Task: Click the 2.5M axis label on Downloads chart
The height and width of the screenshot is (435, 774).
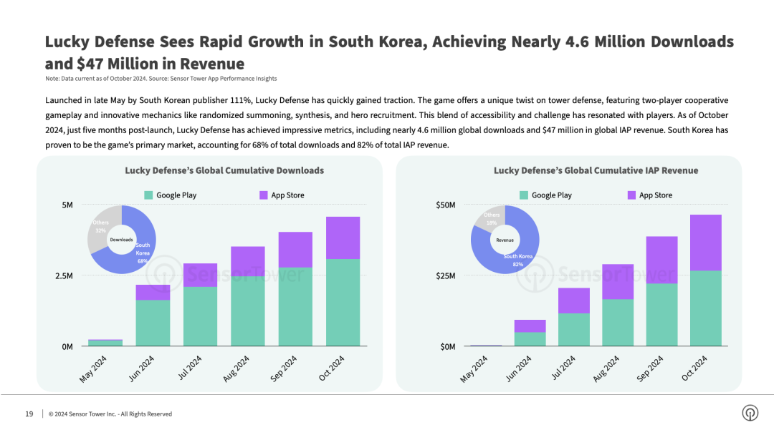Action: [x=64, y=276]
